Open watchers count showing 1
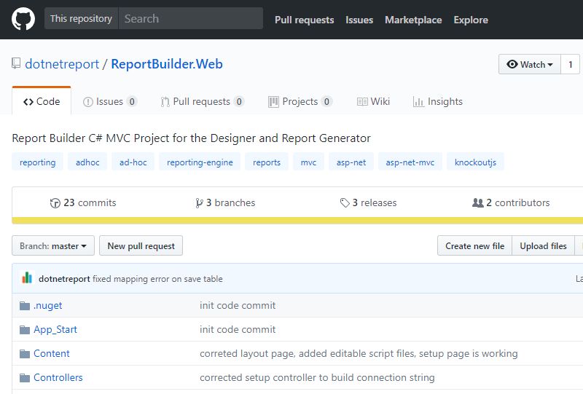The width and height of the screenshot is (583, 394). pyautogui.click(x=571, y=64)
